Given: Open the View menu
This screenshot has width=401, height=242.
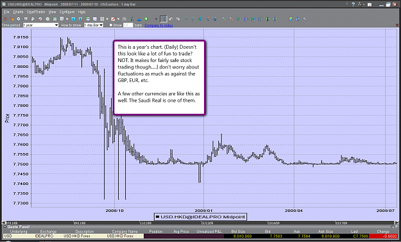Looking at the screenshot, I should pyautogui.click(x=52, y=12).
